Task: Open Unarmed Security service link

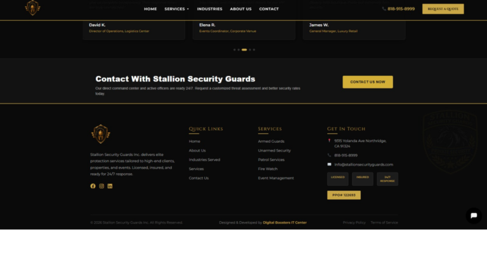Action: point(274,150)
